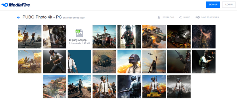Click the MediaFire logo
Image resolution: width=237 pixels, height=110 pixels.
coord(15,5)
